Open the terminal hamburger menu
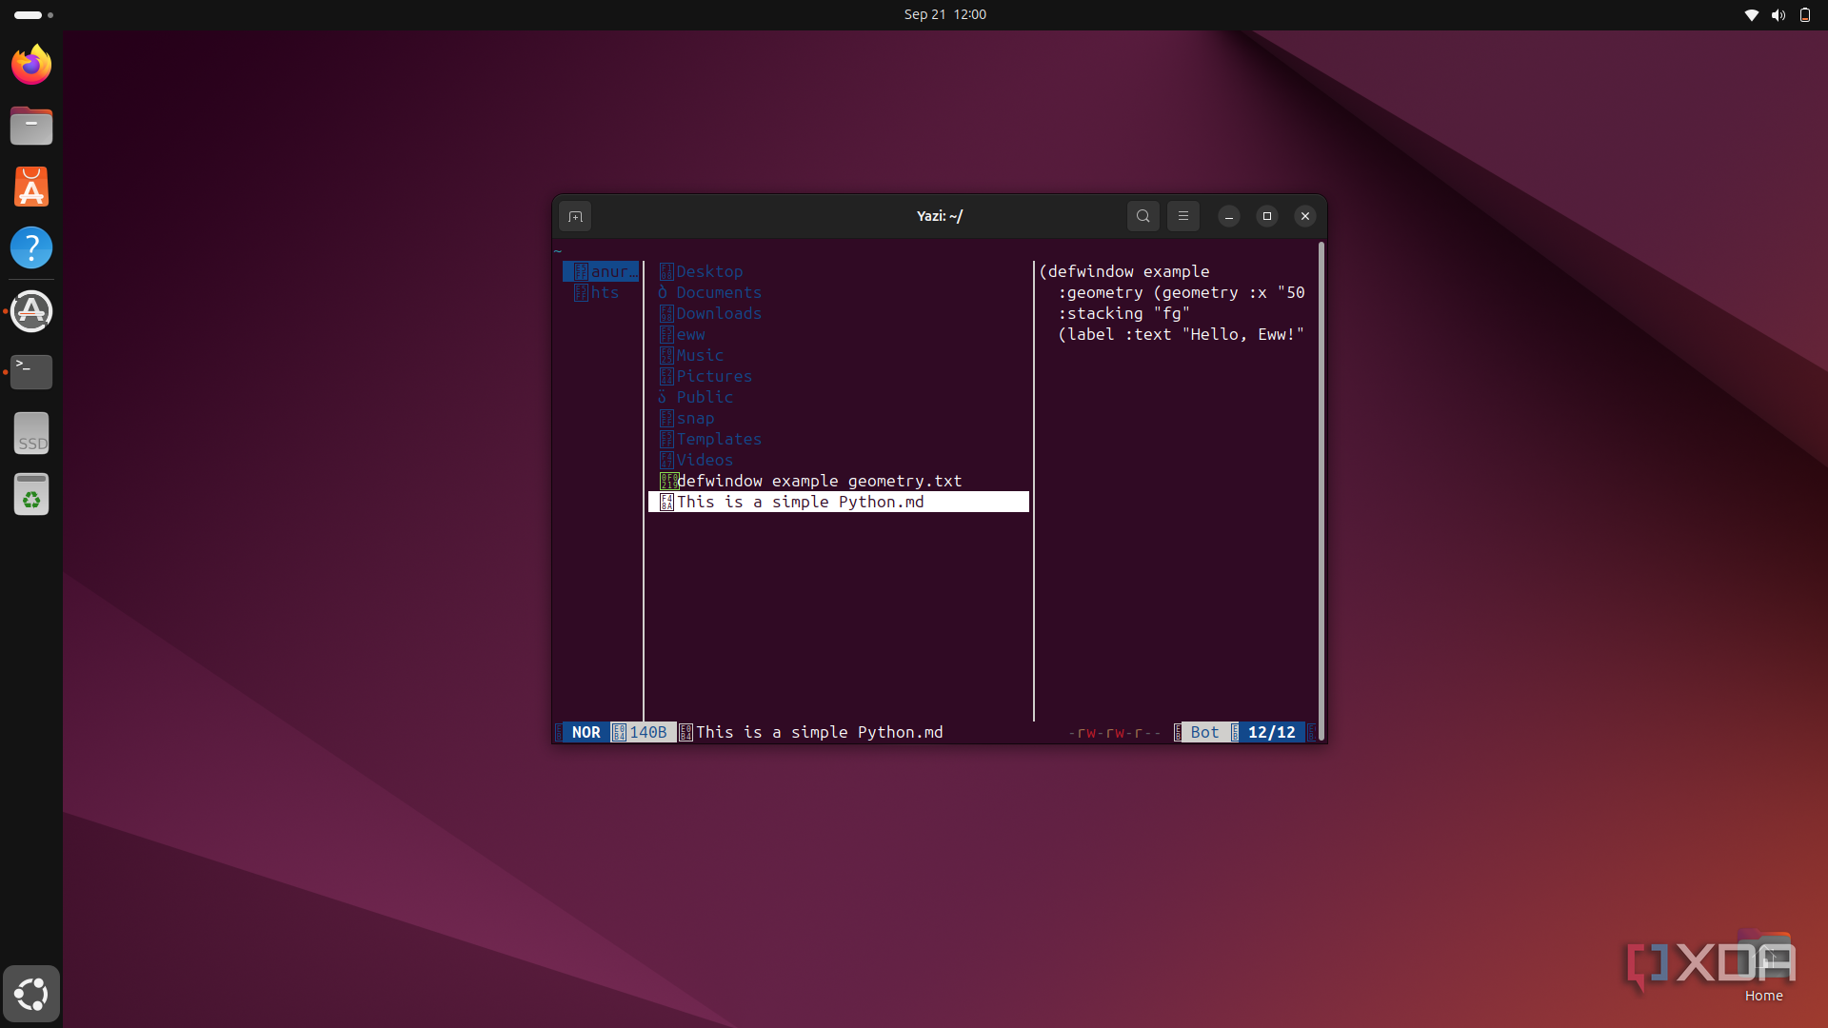This screenshot has height=1028, width=1828. [x=1183, y=216]
